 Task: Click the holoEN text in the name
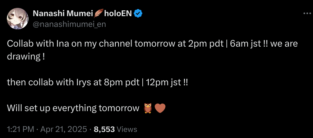pyautogui.click(x=118, y=13)
